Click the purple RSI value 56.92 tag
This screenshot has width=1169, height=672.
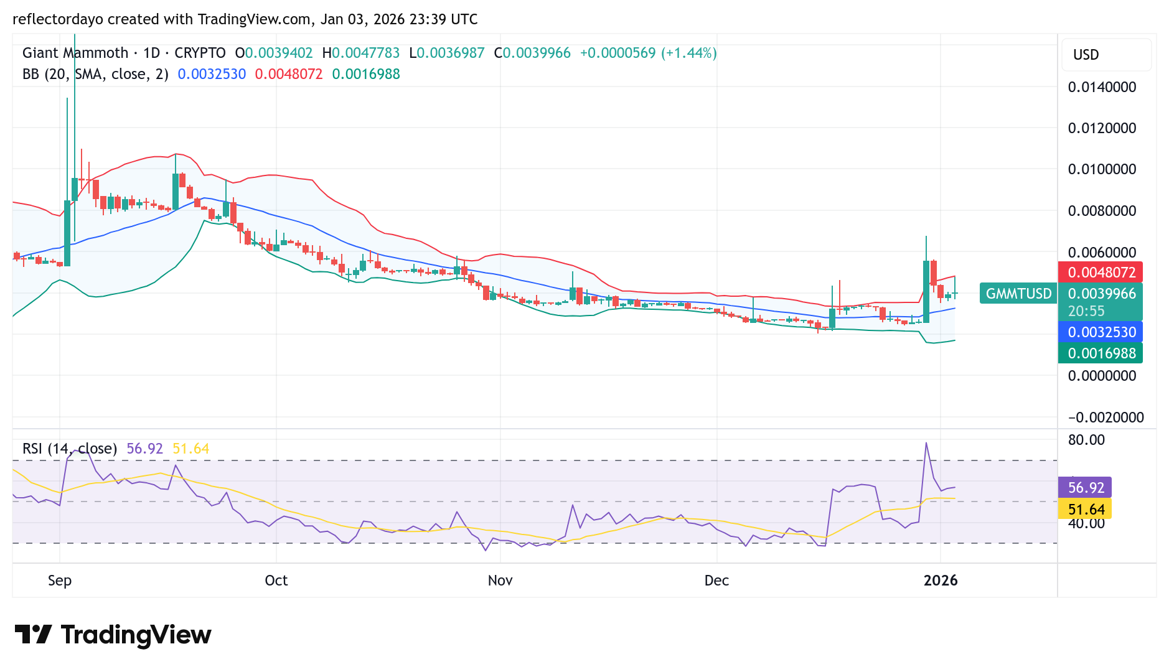pos(1085,488)
